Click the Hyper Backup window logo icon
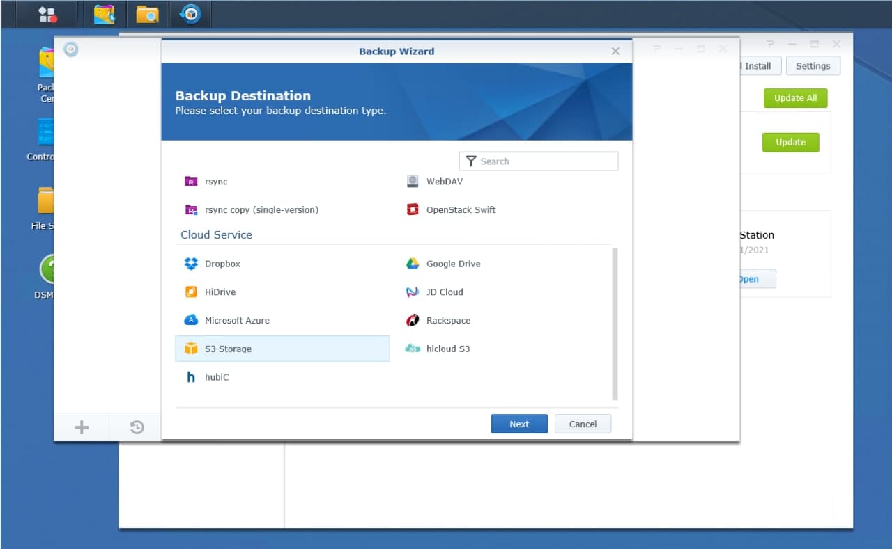 [x=70, y=49]
